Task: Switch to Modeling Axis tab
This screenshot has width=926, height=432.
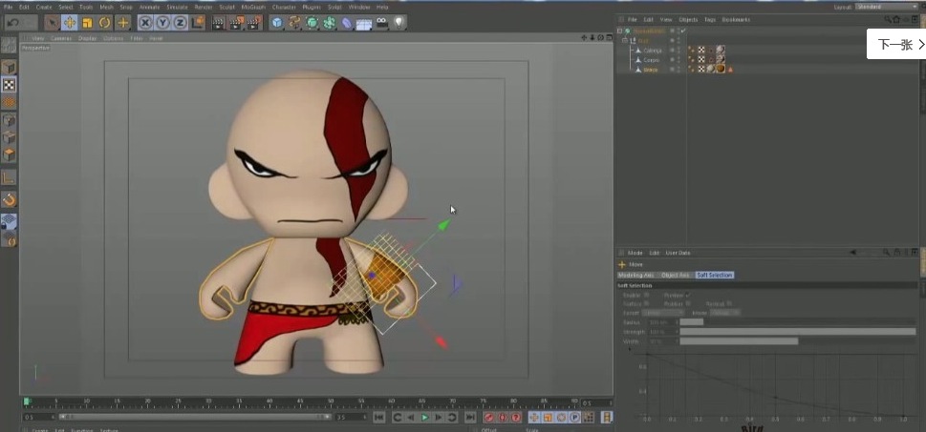Action: tap(636, 276)
